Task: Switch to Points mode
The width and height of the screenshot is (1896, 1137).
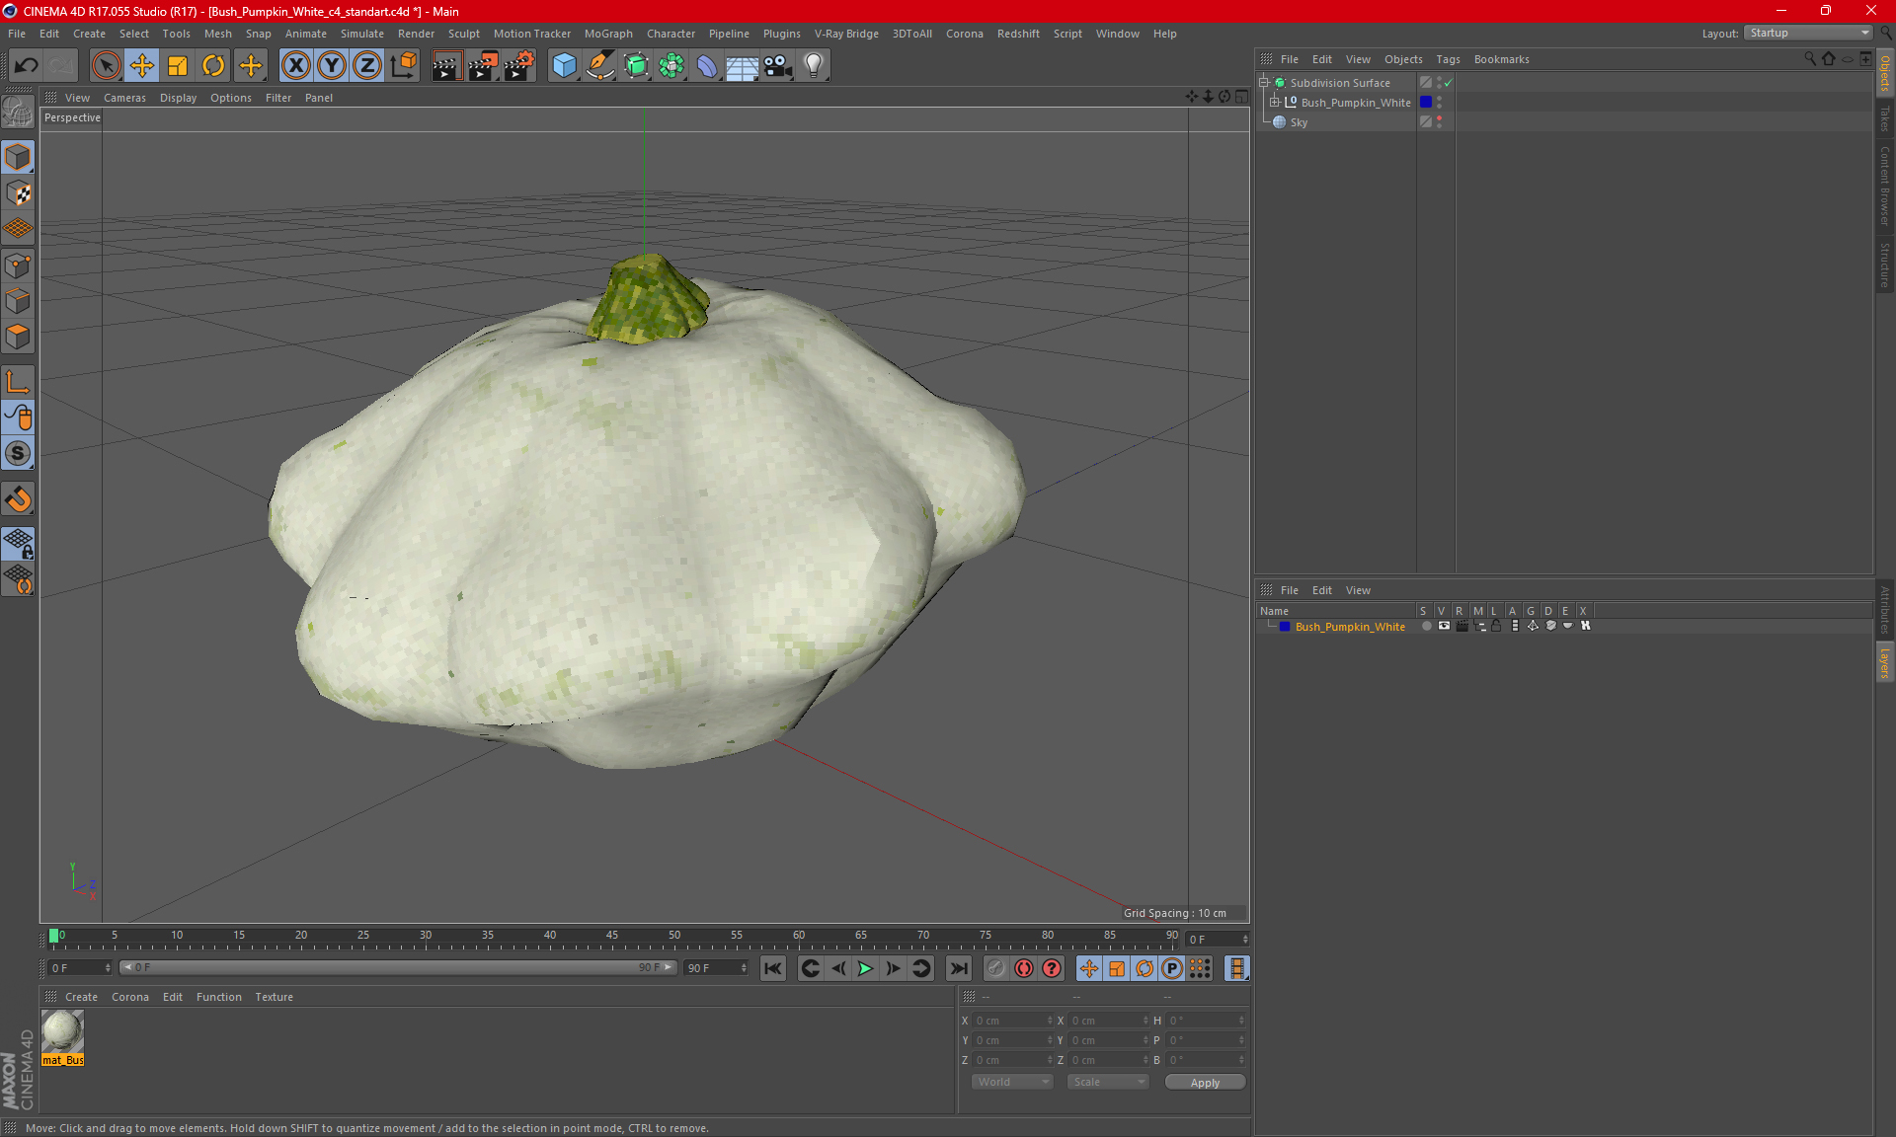Action: point(18,265)
